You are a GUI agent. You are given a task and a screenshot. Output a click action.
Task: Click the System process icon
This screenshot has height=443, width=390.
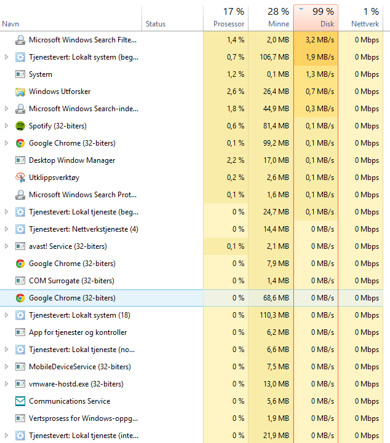(x=20, y=74)
